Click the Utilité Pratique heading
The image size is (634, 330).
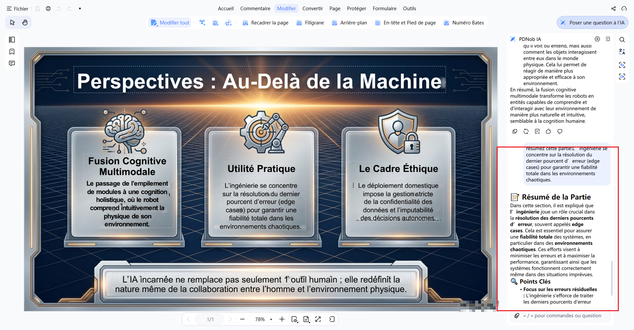[261, 169]
